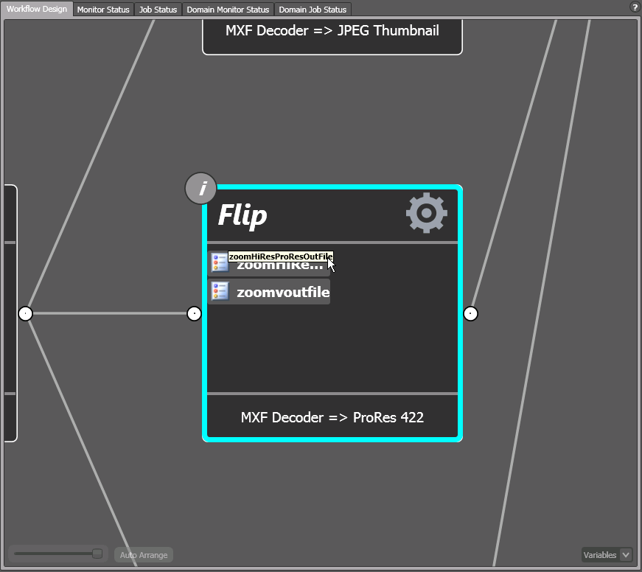
Task: Click the MXF Decoder => ProRes 422 description
Action: tap(332, 417)
